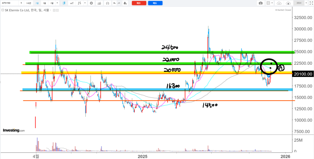
Task: Redo the chart action
Action: tap(119, 3)
